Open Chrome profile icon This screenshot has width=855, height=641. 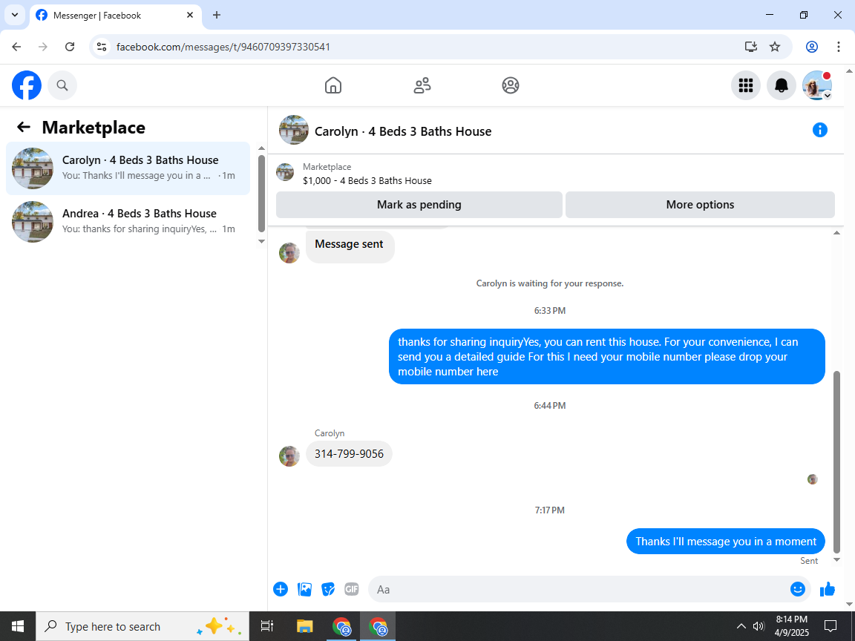812,47
